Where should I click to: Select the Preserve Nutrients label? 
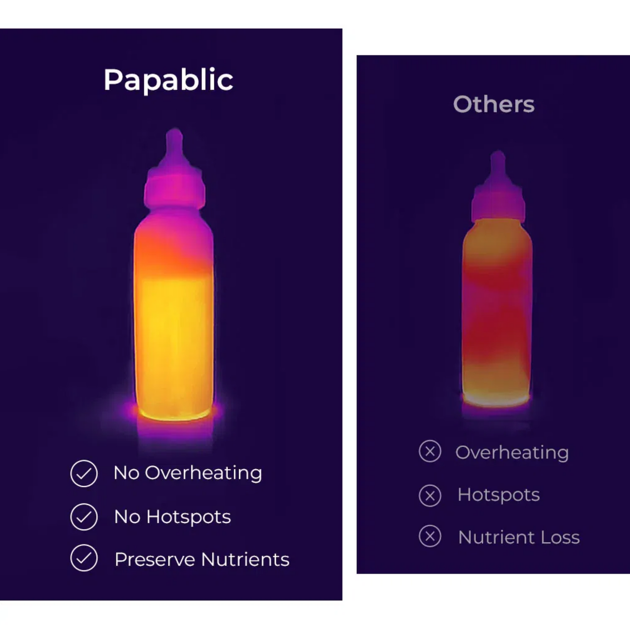pyautogui.click(x=202, y=559)
